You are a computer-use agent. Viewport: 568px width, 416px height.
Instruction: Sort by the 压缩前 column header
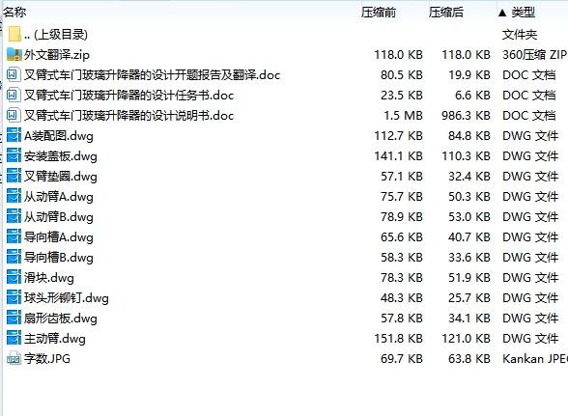point(379,12)
